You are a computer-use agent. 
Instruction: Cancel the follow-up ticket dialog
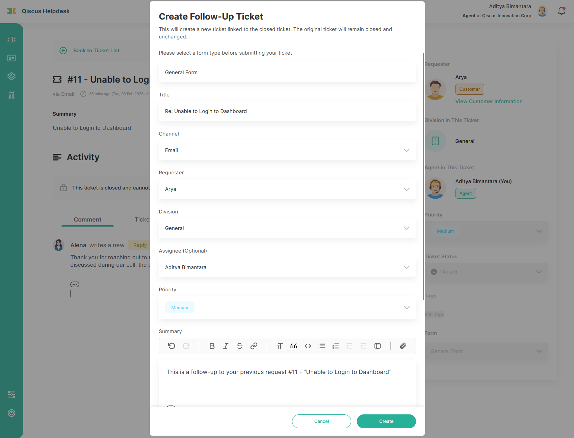pos(321,421)
